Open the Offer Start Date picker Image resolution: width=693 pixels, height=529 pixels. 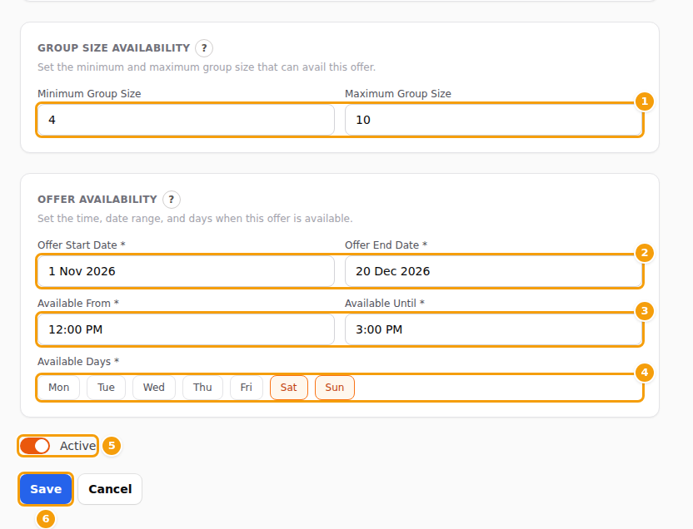tap(186, 271)
